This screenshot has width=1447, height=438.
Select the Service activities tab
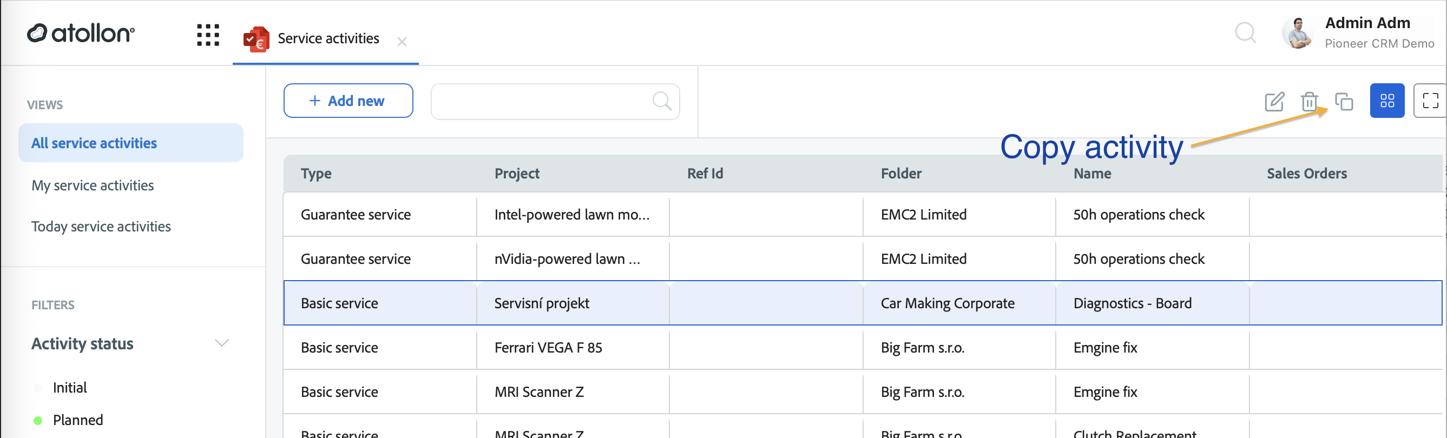[312, 39]
